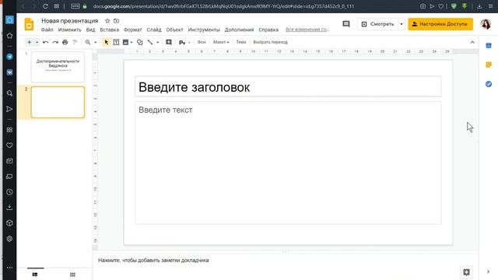Viewport: 498px width, 280px height.
Task: Click the Введите текст body placeholder
Action: tap(288, 163)
